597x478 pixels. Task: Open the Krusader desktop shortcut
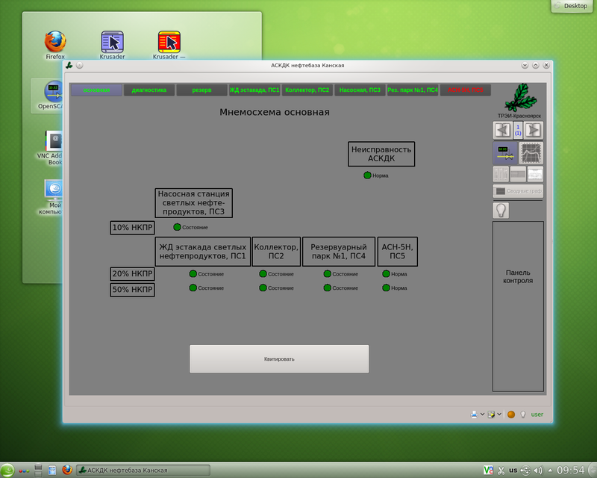tap(112, 43)
